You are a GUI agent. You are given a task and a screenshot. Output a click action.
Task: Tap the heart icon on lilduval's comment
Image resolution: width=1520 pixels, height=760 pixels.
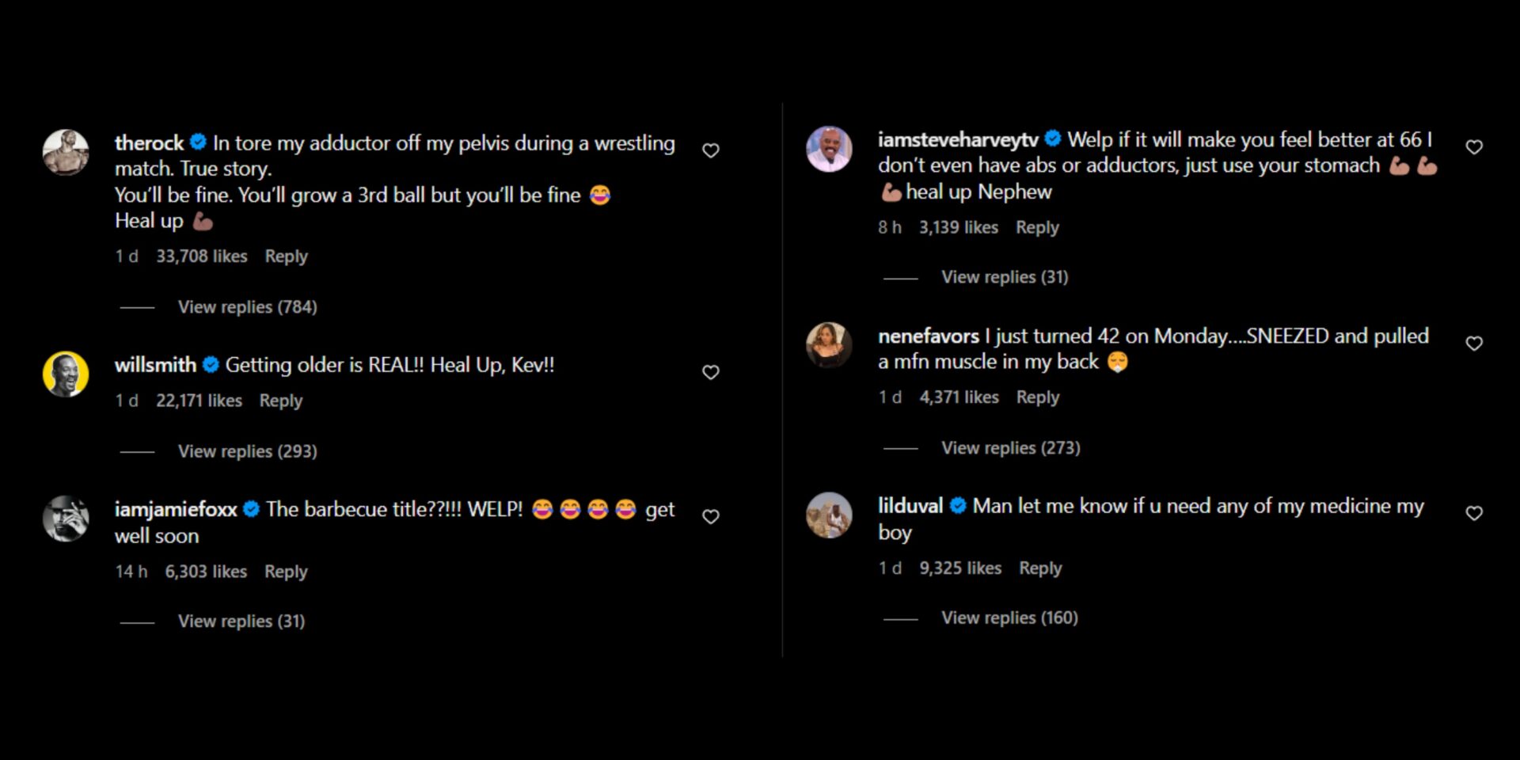(x=1474, y=513)
